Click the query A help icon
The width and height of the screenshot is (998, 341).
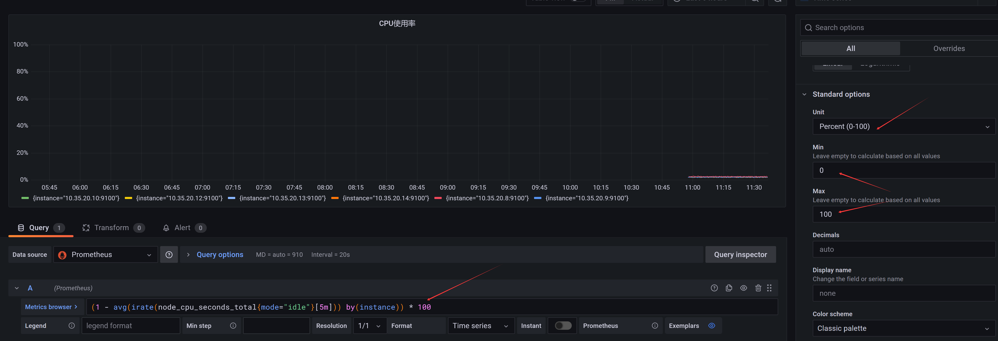(714, 288)
